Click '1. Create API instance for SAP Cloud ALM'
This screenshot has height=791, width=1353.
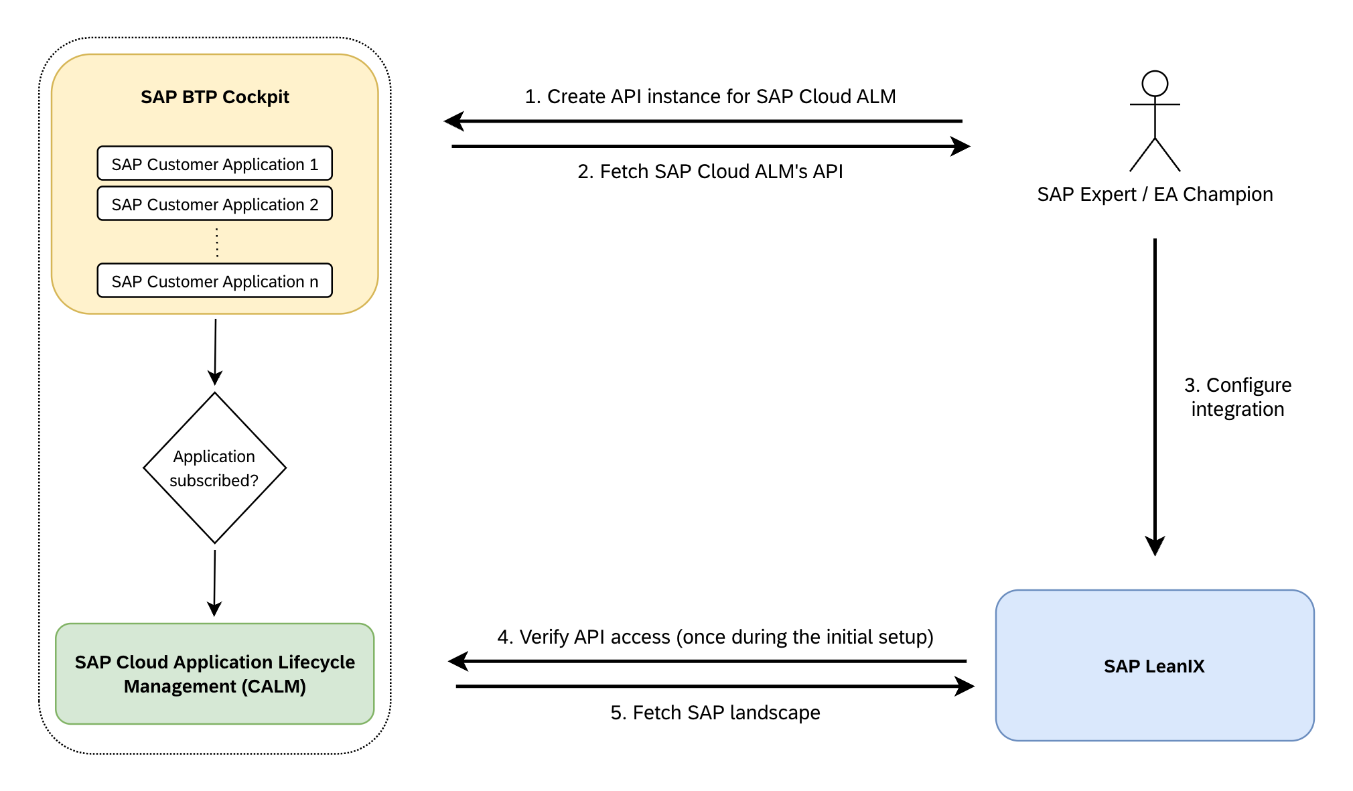tap(710, 96)
